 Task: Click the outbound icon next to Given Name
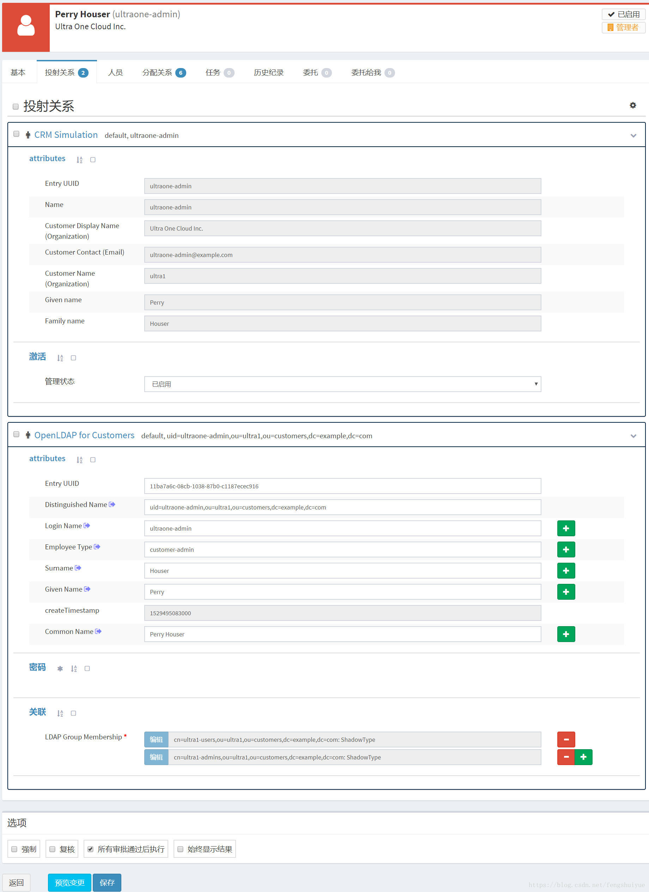pos(87,589)
